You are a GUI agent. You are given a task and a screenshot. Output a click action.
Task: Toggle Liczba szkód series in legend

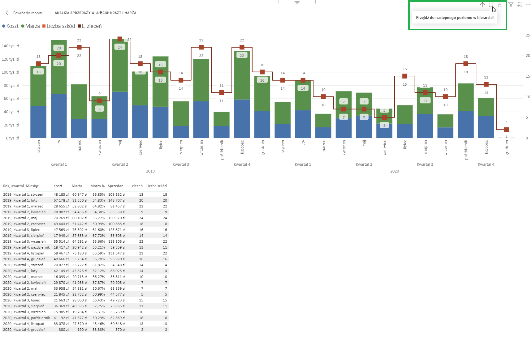[x=59, y=26]
